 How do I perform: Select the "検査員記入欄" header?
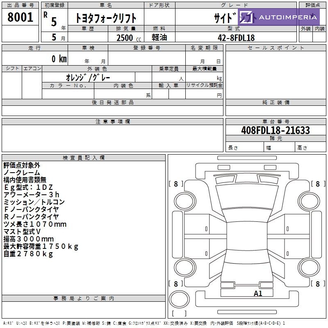pos(84,158)
